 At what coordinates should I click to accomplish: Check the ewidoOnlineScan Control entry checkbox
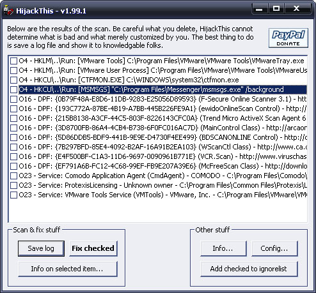pyautogui.click(x=13, y=109)
